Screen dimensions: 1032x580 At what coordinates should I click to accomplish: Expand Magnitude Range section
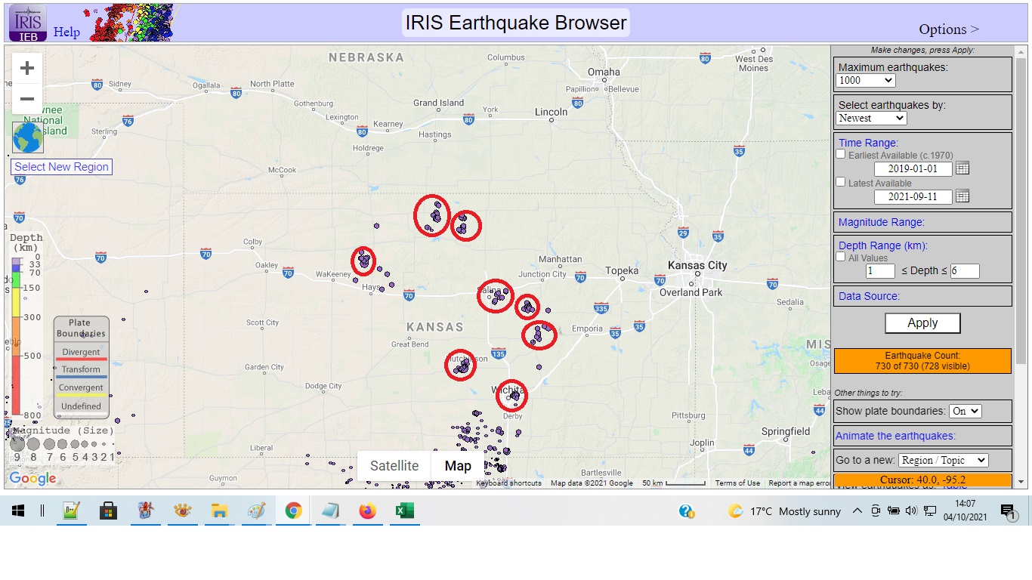pyautogui.click(x=881, y=222)
